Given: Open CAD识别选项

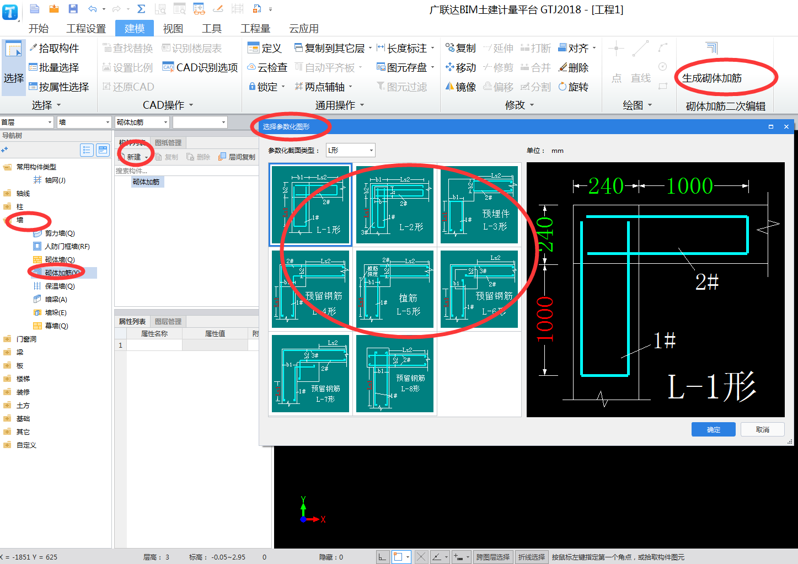Looking at the screenshot, I should point(200,68).
